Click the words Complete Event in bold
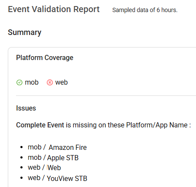Image resolution: width=196 pixels, height=187 pixels. pyautogui.click(x=40, y=125)
